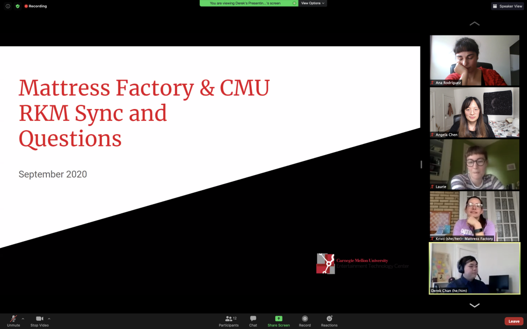The height and width of the screenshot is (329, 527).
Task: Open video options arrow beside Stop Video
Action: pos(49,319)
